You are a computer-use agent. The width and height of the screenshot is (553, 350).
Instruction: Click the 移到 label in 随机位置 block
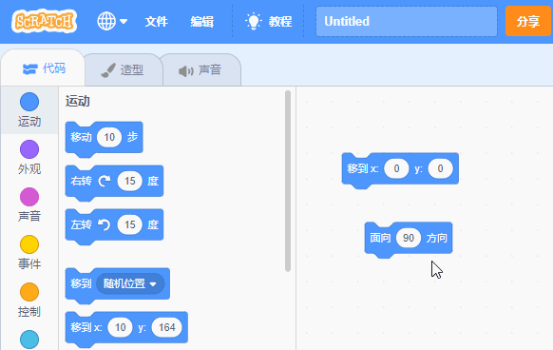coord(81,283)
